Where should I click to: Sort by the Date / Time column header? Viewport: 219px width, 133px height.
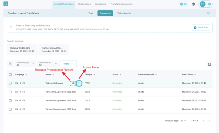(189, 74)
